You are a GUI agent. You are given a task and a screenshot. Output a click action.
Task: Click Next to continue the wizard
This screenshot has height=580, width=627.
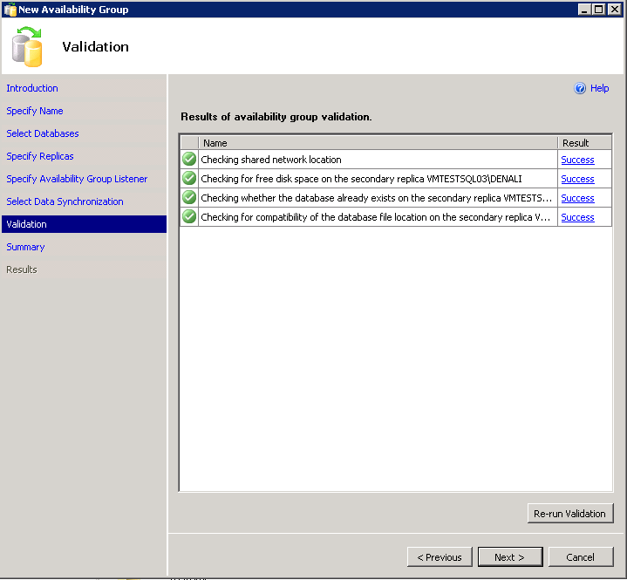click(x=510, y=557)
